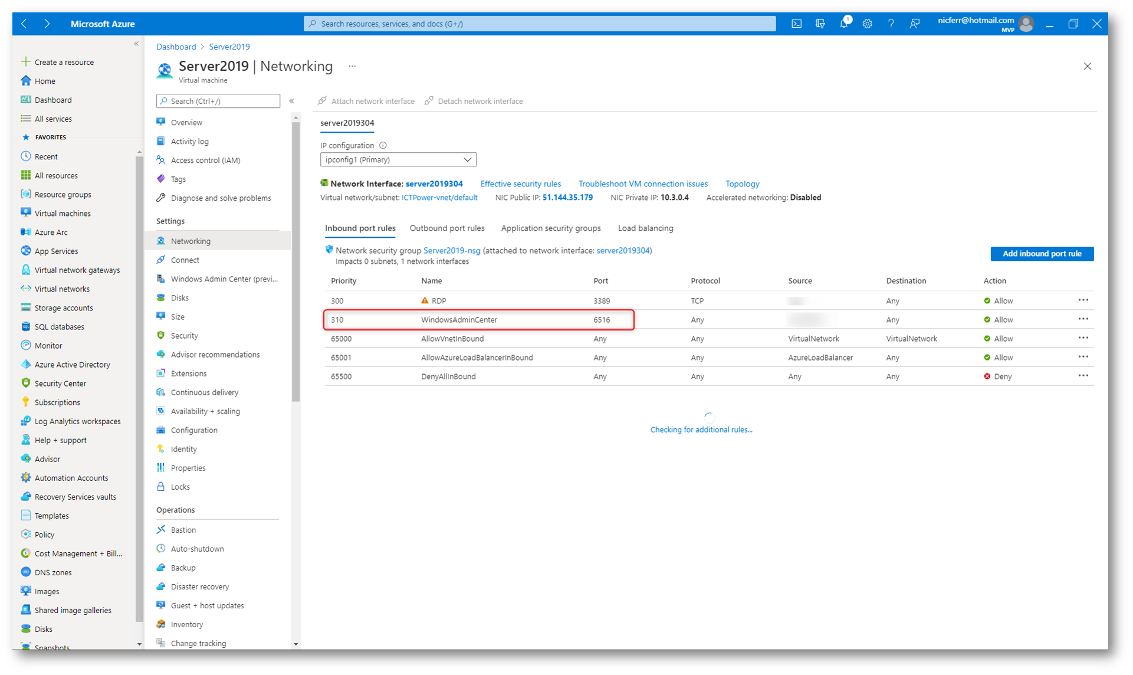Open Virtual machines in left sidebar

(x=63, y=214)
